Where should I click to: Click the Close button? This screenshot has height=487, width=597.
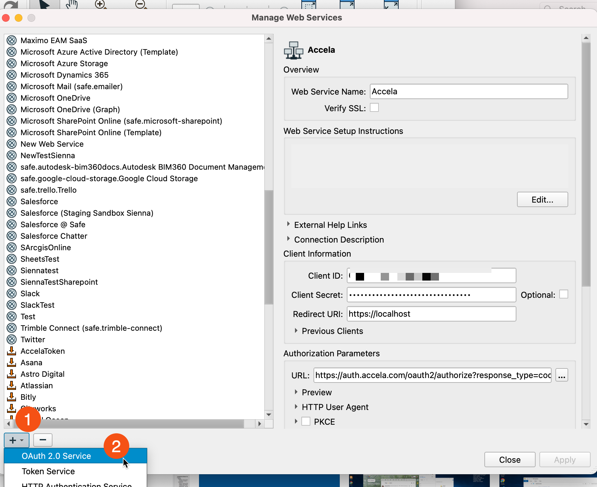point(510,460)
